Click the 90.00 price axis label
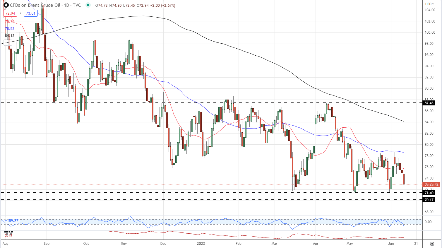The width and height of the screenshot is (442, 248). coord(429,88)
